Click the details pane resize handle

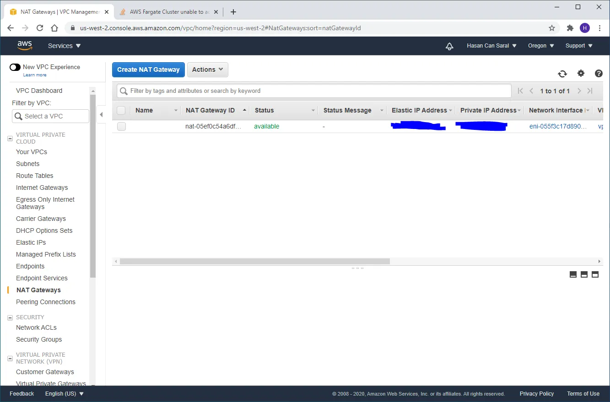[x=357, y=268]
